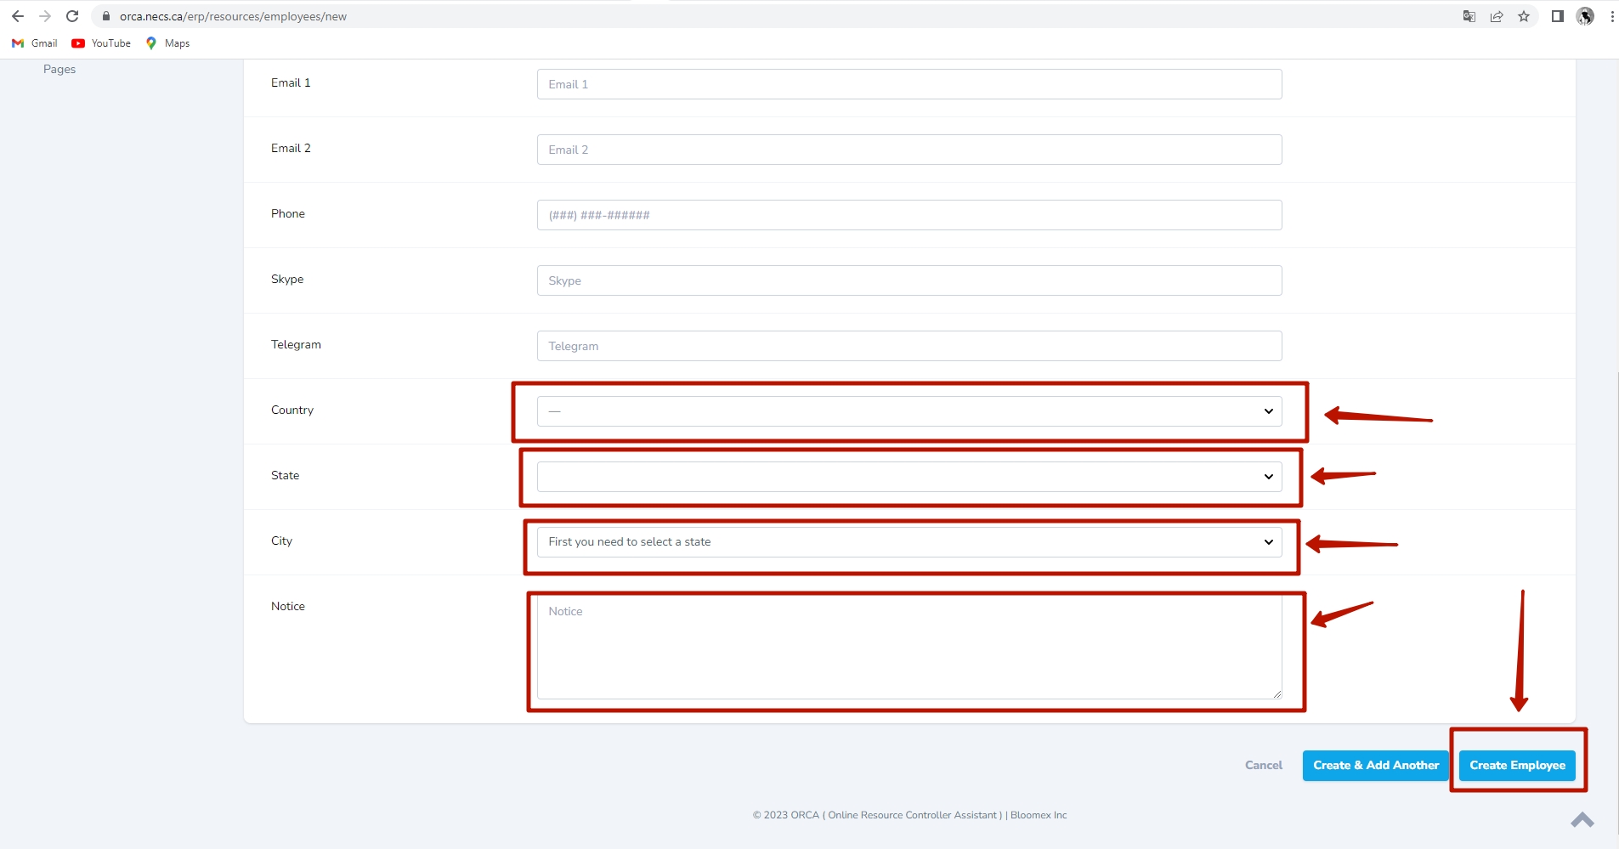Click the address bar URL
The width and height of the screenshot is (1619, 849).
tap(233, 16)
